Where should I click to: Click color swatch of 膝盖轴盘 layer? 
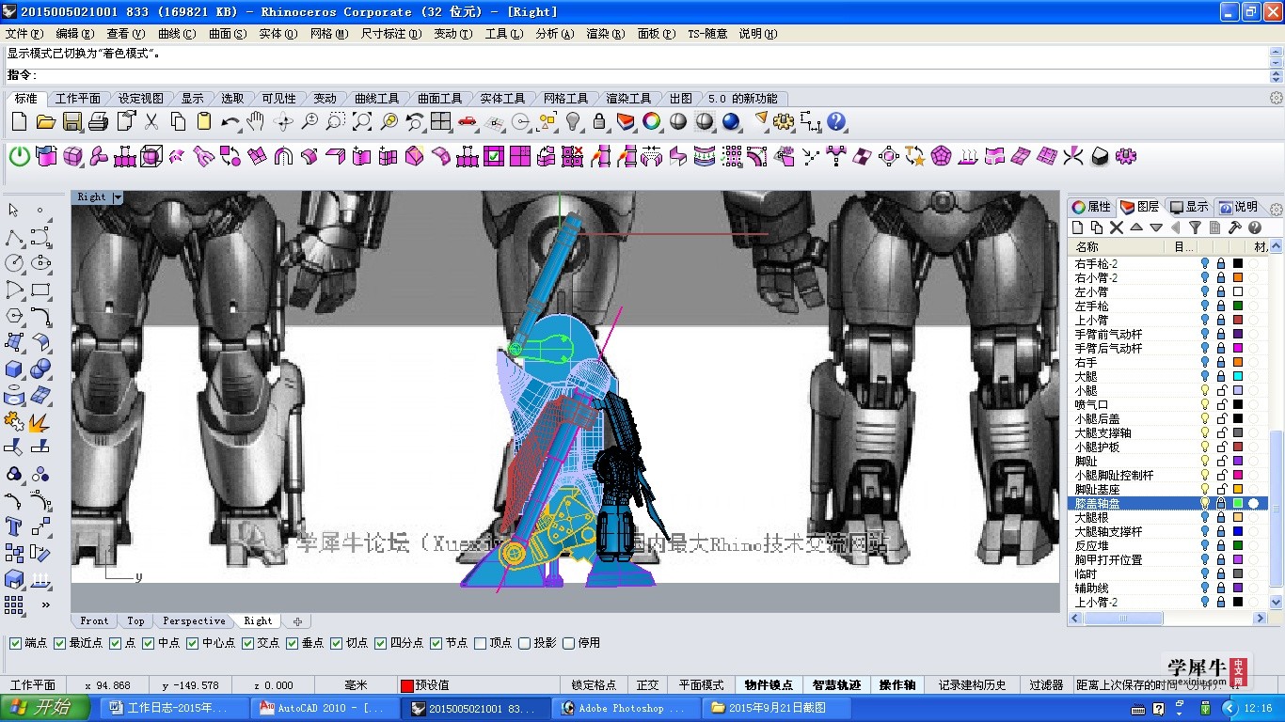(x=1238, y=503)
